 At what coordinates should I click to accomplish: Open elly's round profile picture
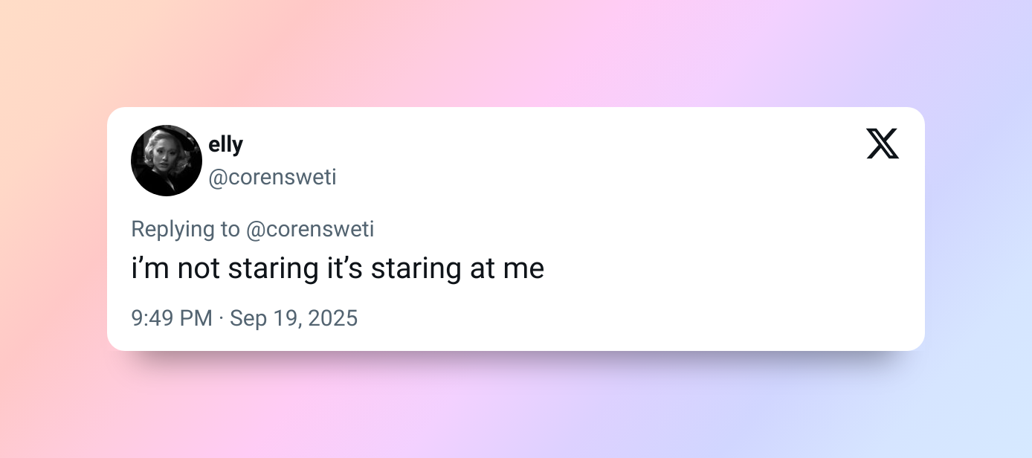pyautogui.click(x=167, y=161)
